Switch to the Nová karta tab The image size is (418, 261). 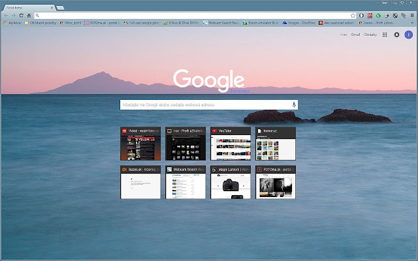pos(28,8)
